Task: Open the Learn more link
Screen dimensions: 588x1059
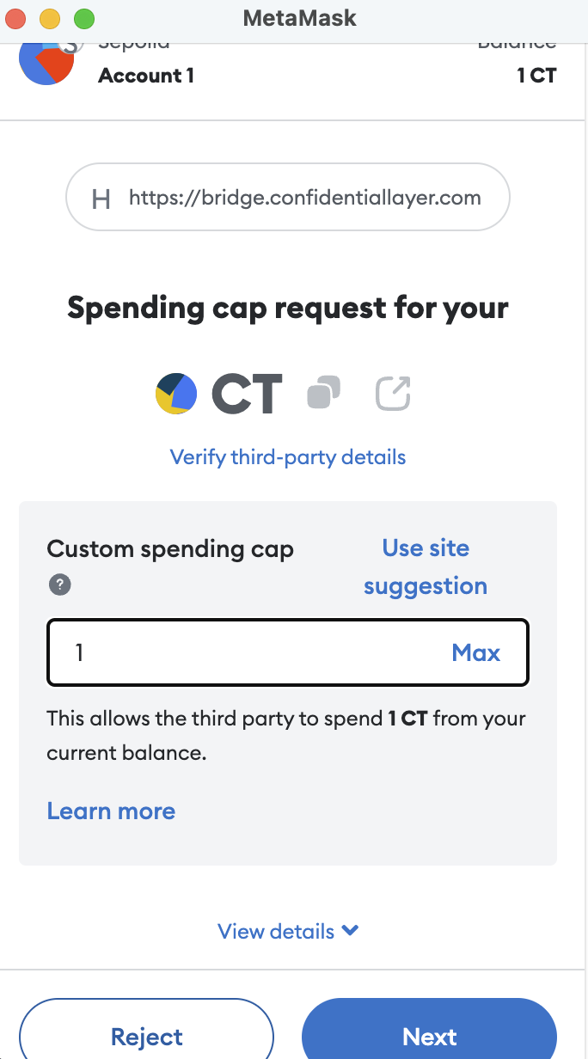Action: coord(111,811)
